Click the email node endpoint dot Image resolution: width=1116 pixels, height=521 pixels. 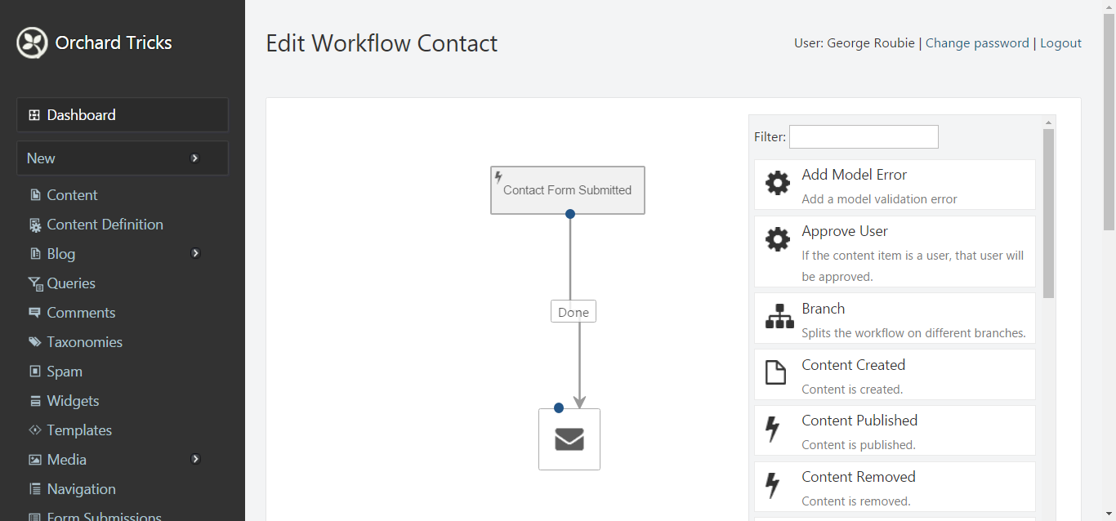tap(559, 407)
